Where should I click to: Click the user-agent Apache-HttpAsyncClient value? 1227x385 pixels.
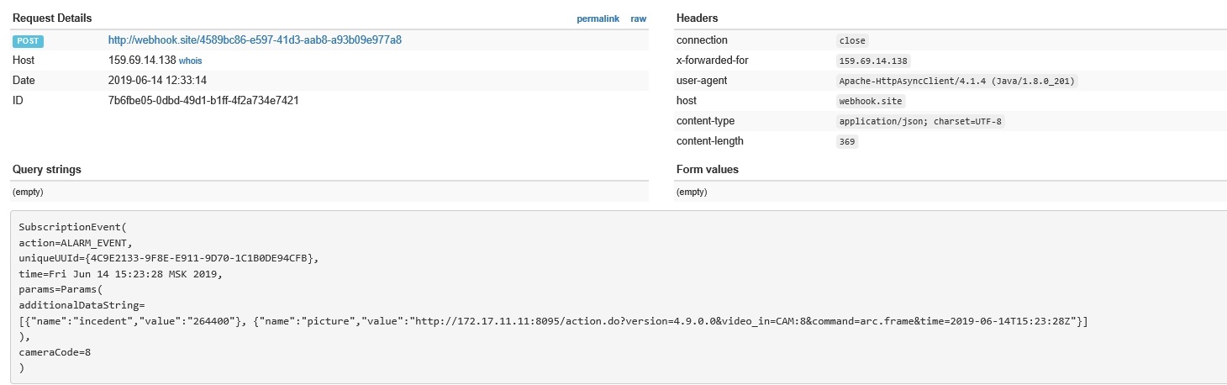click(957, 82)
